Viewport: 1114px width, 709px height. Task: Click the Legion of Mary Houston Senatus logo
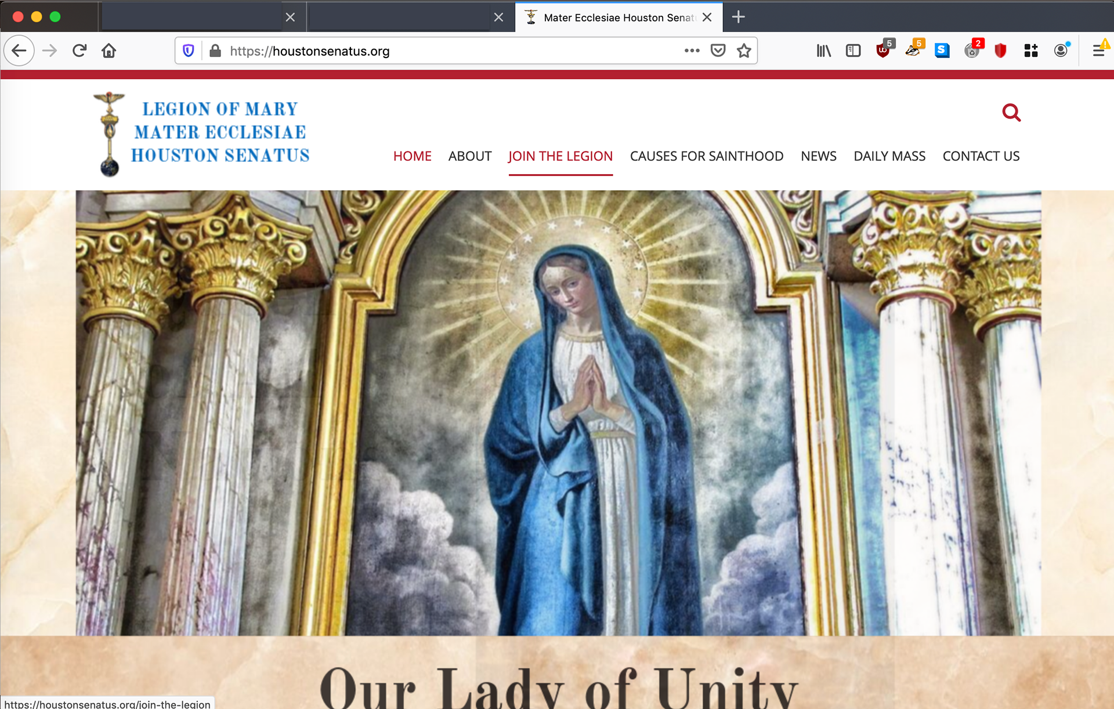coord(202,133)
